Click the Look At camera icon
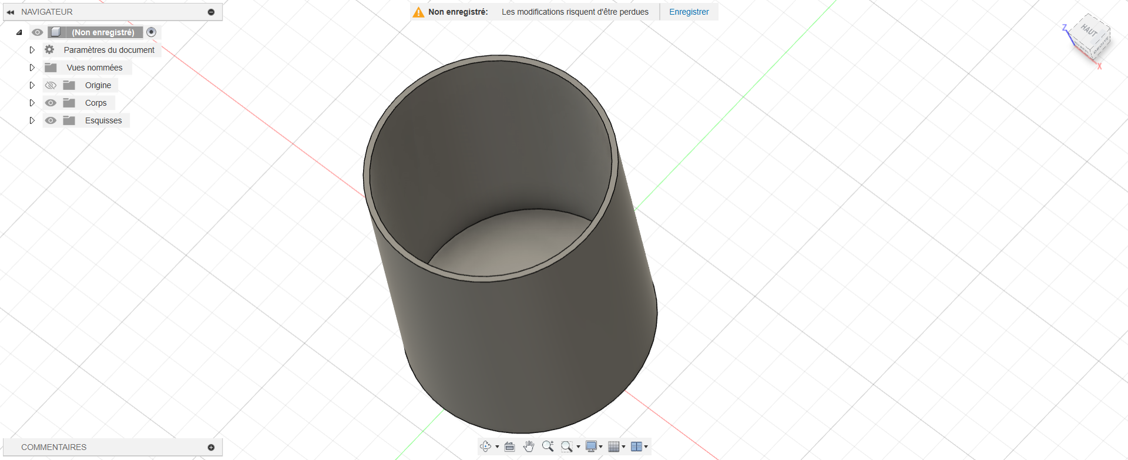Image resolution: width=1128 pixels, height=460 pixels. pyautogui.click(x=509, y=446)
